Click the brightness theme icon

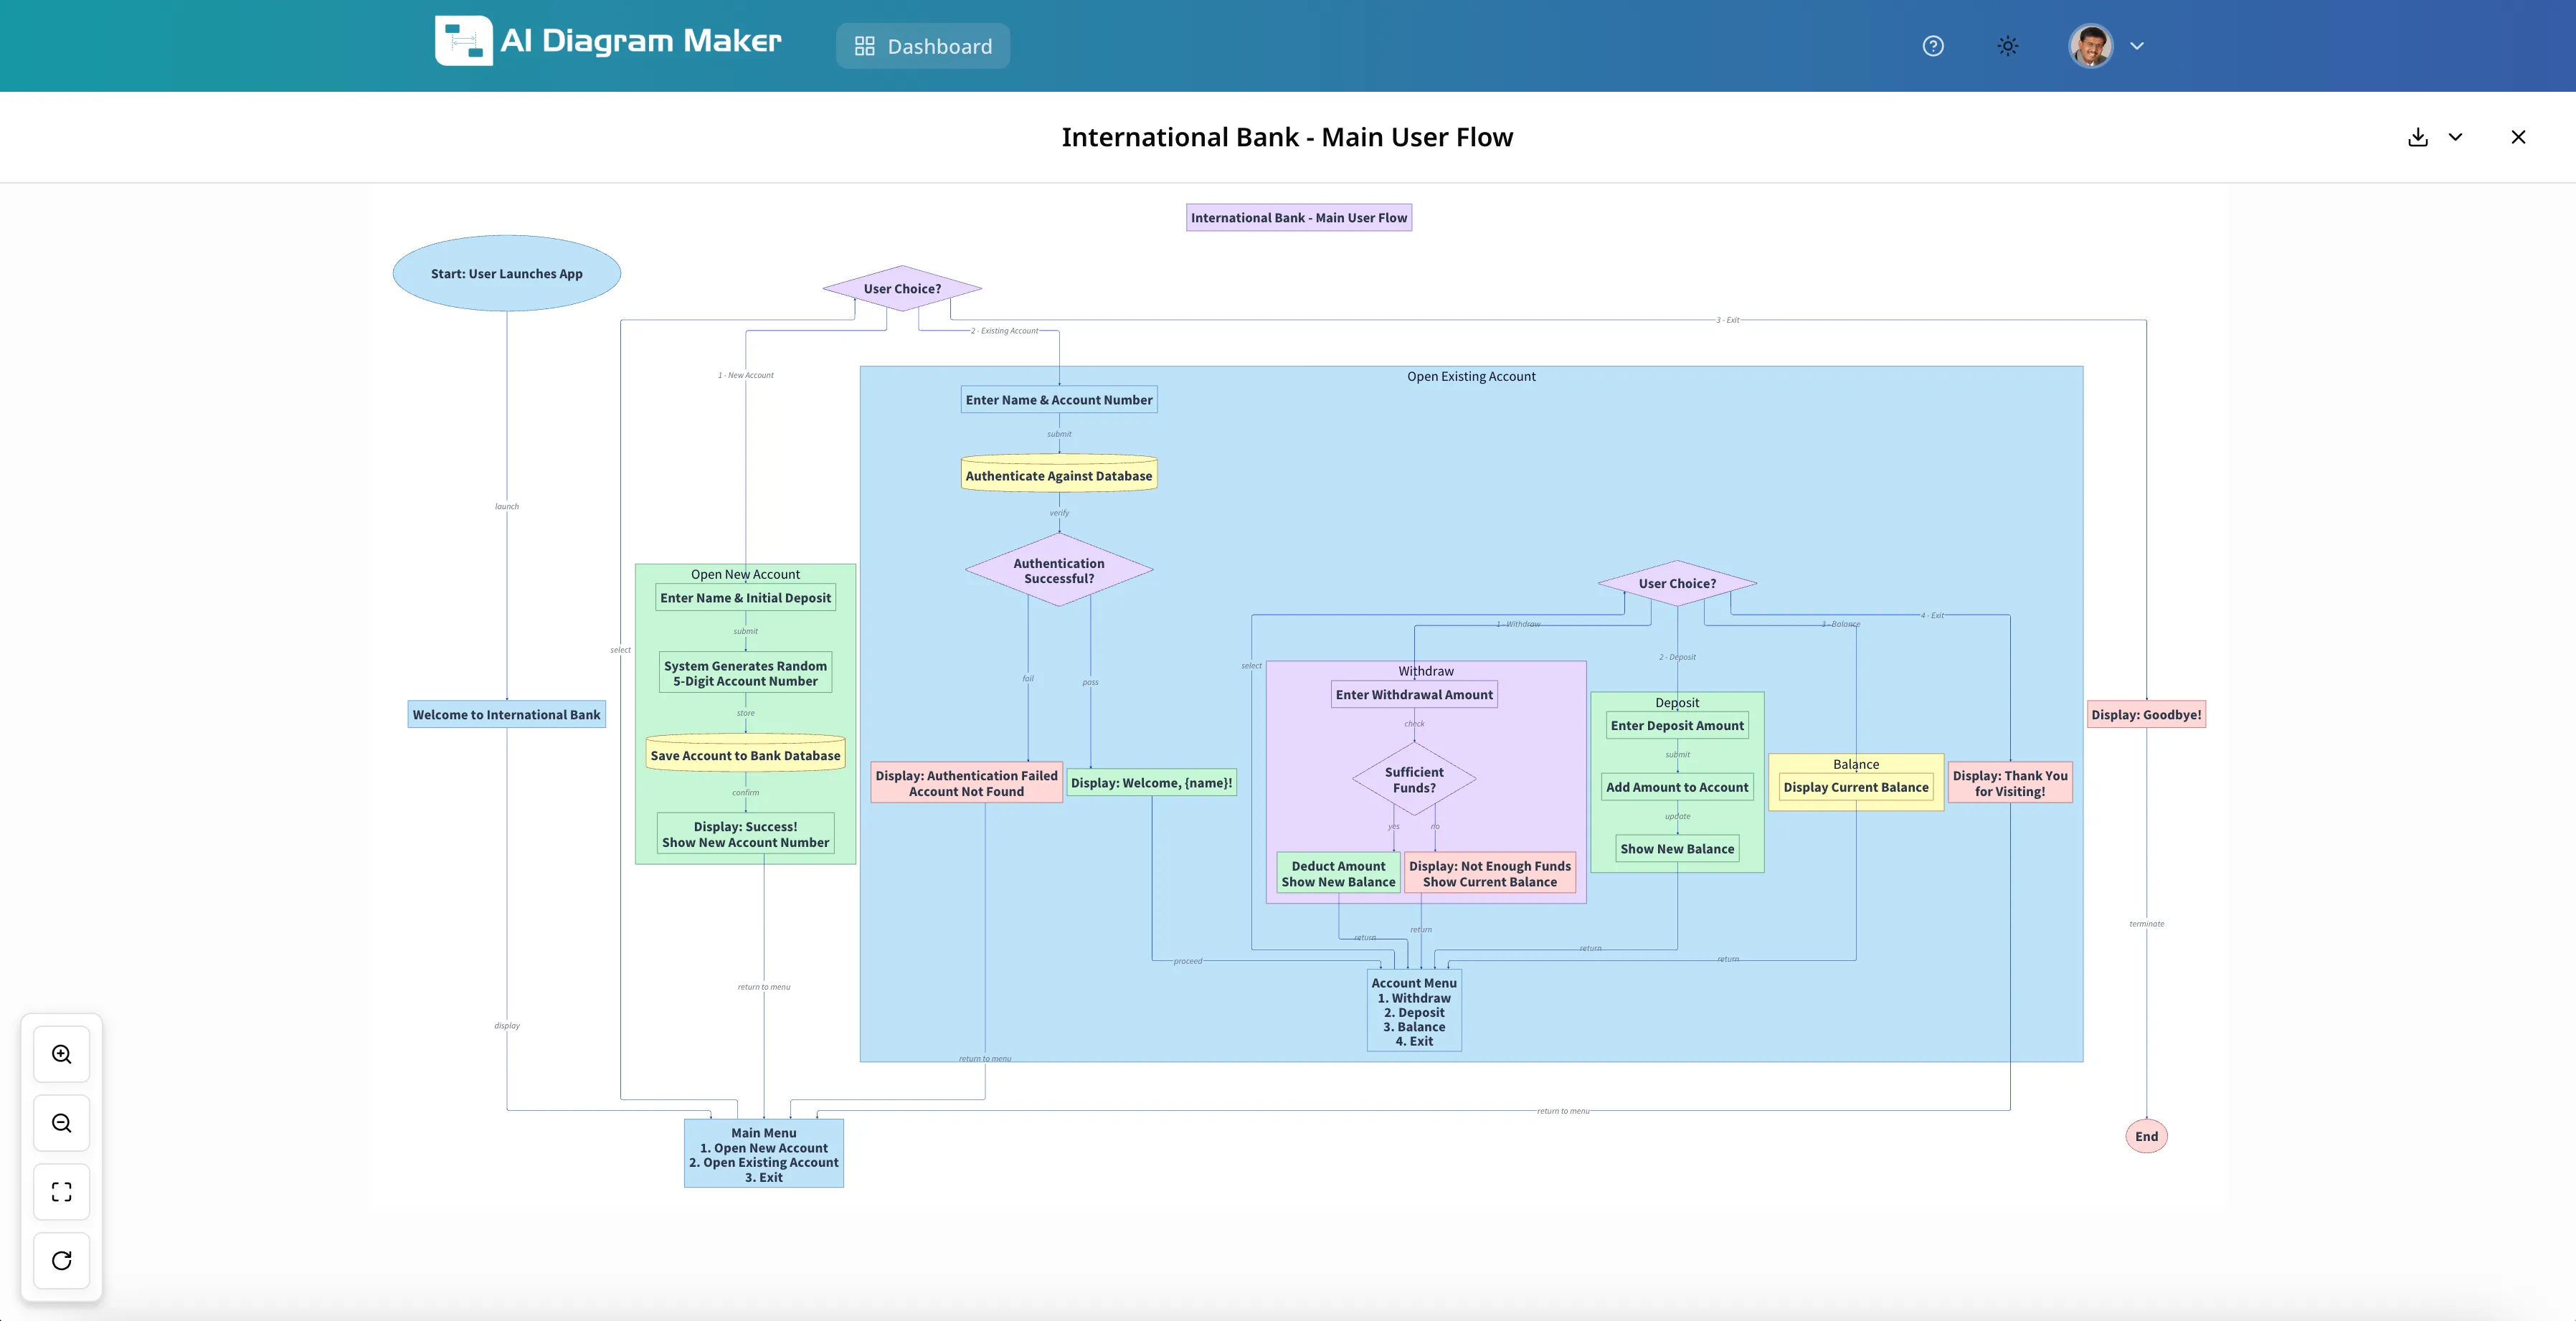click(2007, 46)
